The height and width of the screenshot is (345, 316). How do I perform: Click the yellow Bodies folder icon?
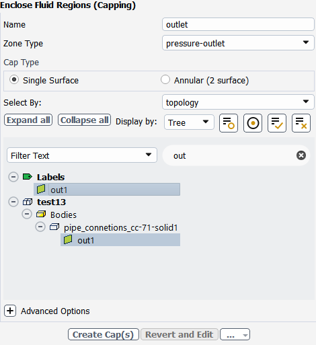41,215
